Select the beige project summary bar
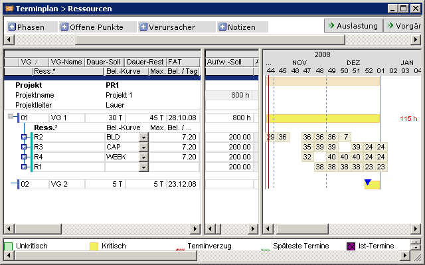This screenshot has height=265, width=425. coord(323,81)
